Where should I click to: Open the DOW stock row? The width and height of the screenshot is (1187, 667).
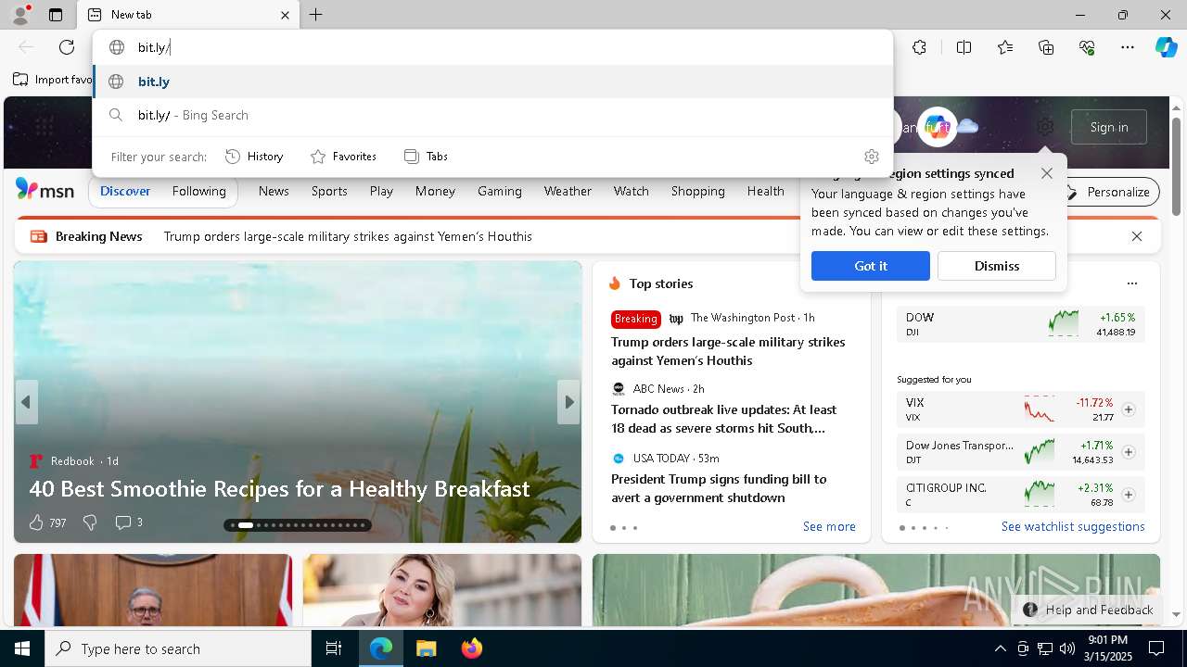(1021, 324)
